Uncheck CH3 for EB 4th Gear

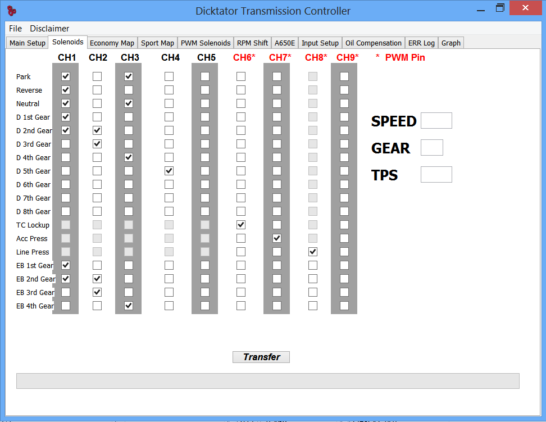click(x=129, y=306)
